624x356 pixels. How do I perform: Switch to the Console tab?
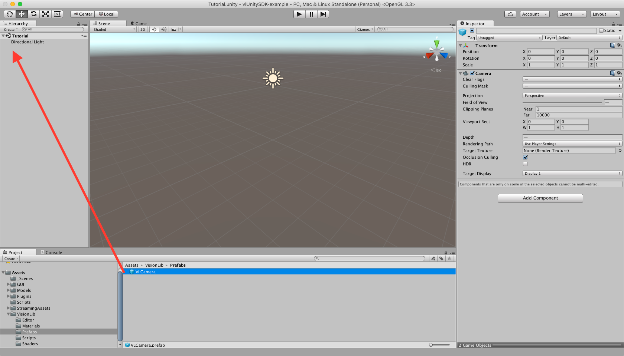51,253
